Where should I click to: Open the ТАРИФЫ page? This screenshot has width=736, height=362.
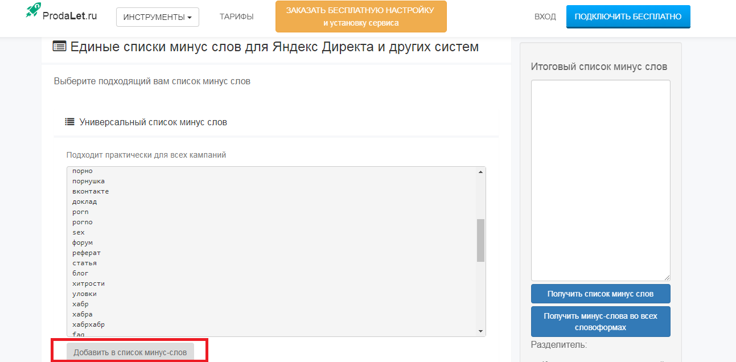pos(237,17)
